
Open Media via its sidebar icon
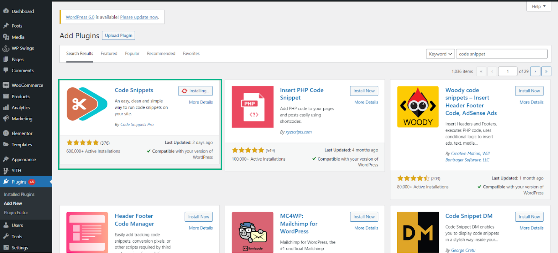pos(6,37)
